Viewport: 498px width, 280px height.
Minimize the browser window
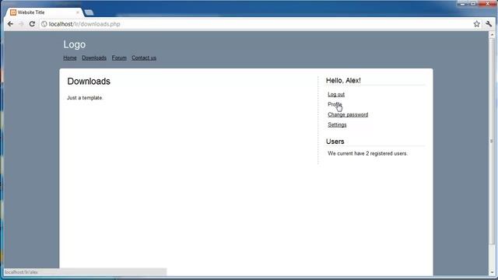(462, 4)
